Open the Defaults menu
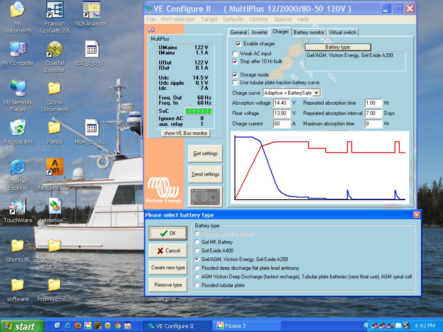The height and width of the screenshot is (332, 443). pos(233,19)
